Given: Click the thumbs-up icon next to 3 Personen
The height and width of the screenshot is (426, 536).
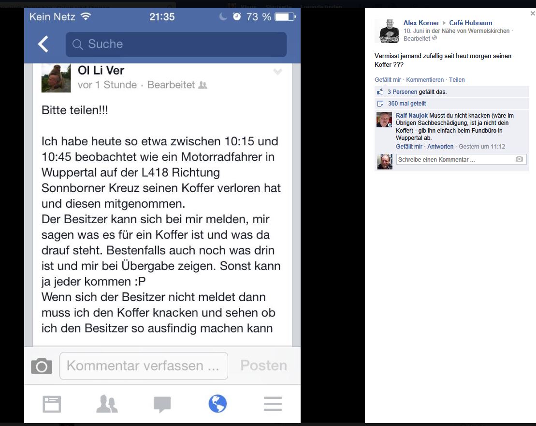Looking at the screenshot, I should point(380,91).
